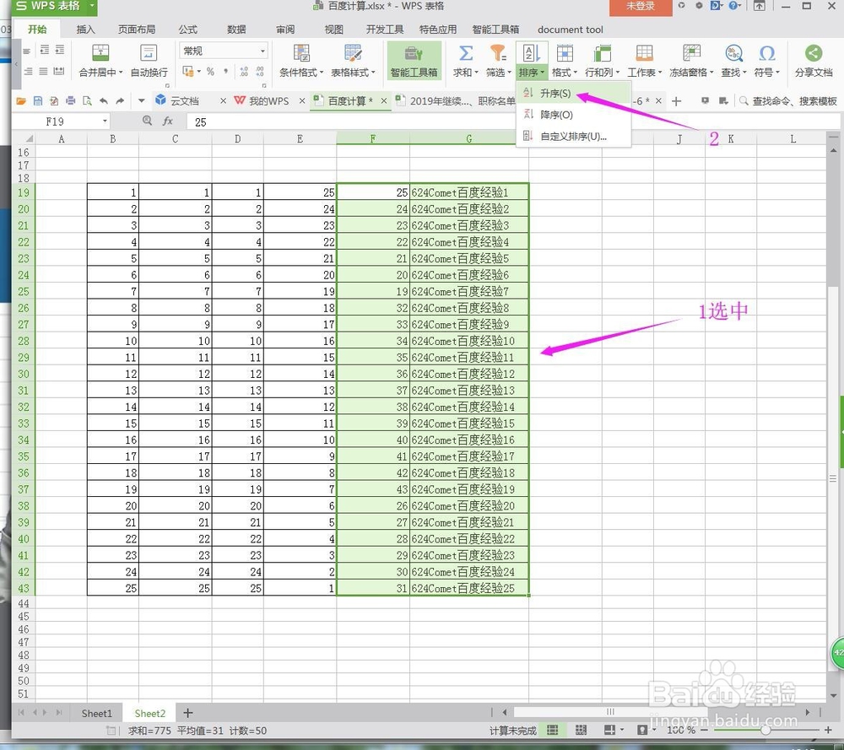Select column F header
Image resolution: width=844 pixels, height=750 pixels.
tap(372, 139)
